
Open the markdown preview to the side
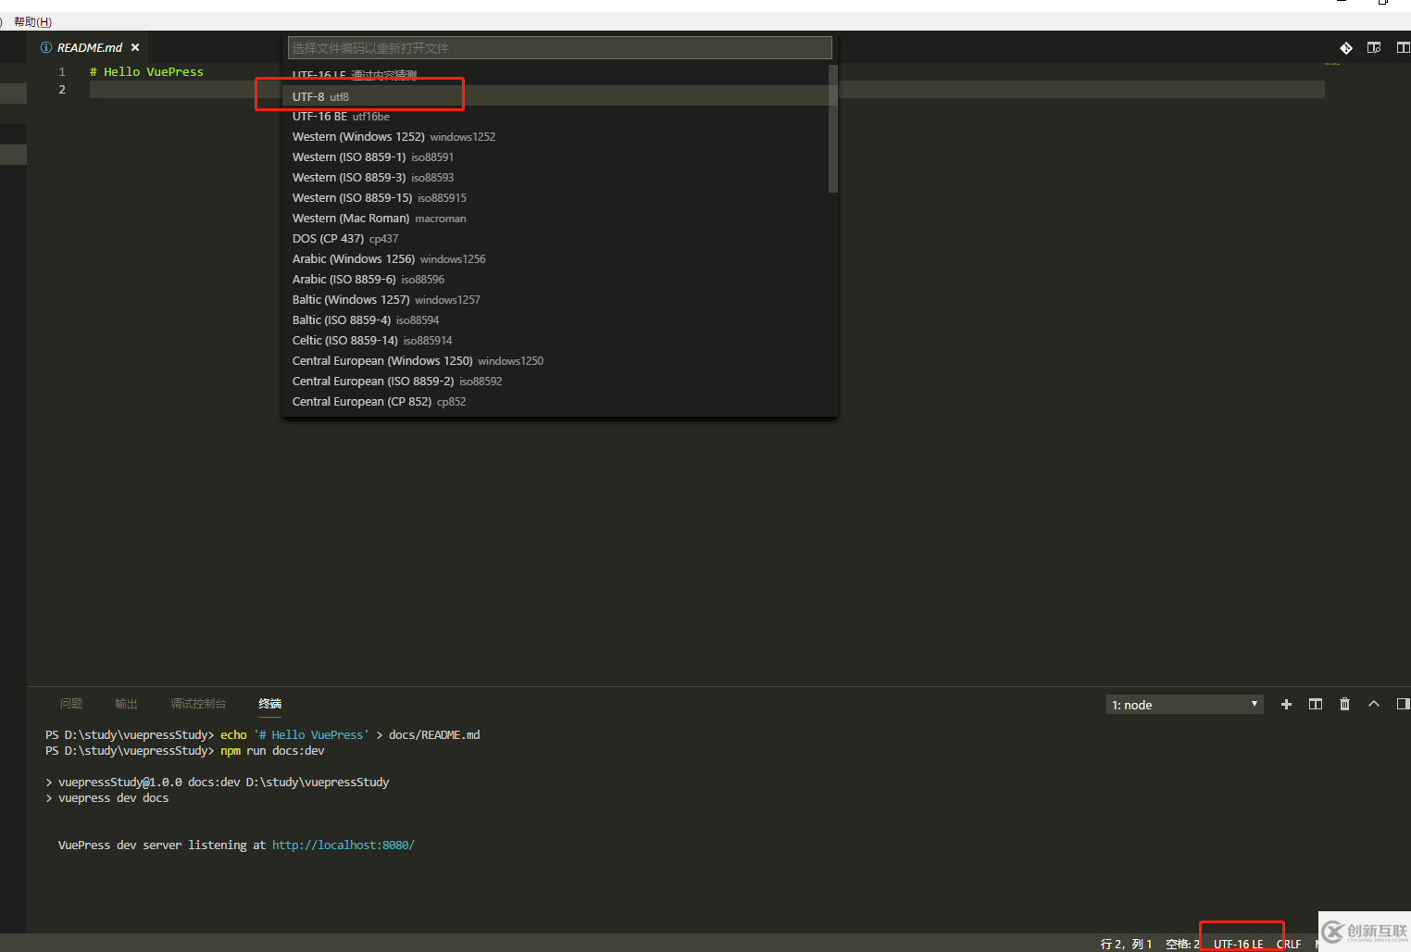[1374, 47]
